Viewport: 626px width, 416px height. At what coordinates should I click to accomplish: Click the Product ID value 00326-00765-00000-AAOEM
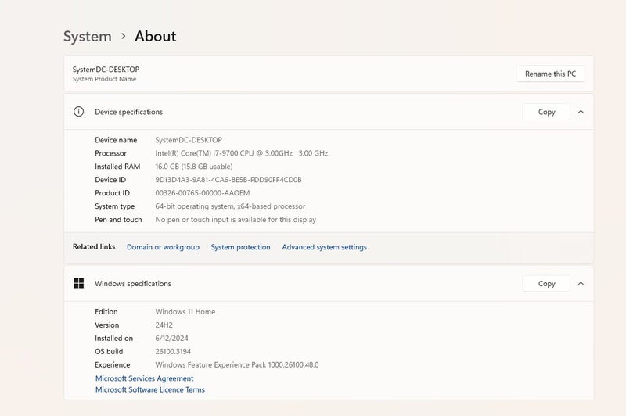pos(202,193)
